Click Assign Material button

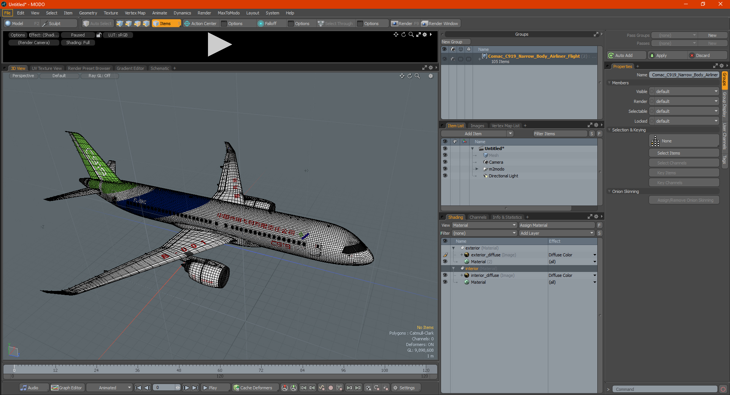pyautogui.click(x=557, y=225)
